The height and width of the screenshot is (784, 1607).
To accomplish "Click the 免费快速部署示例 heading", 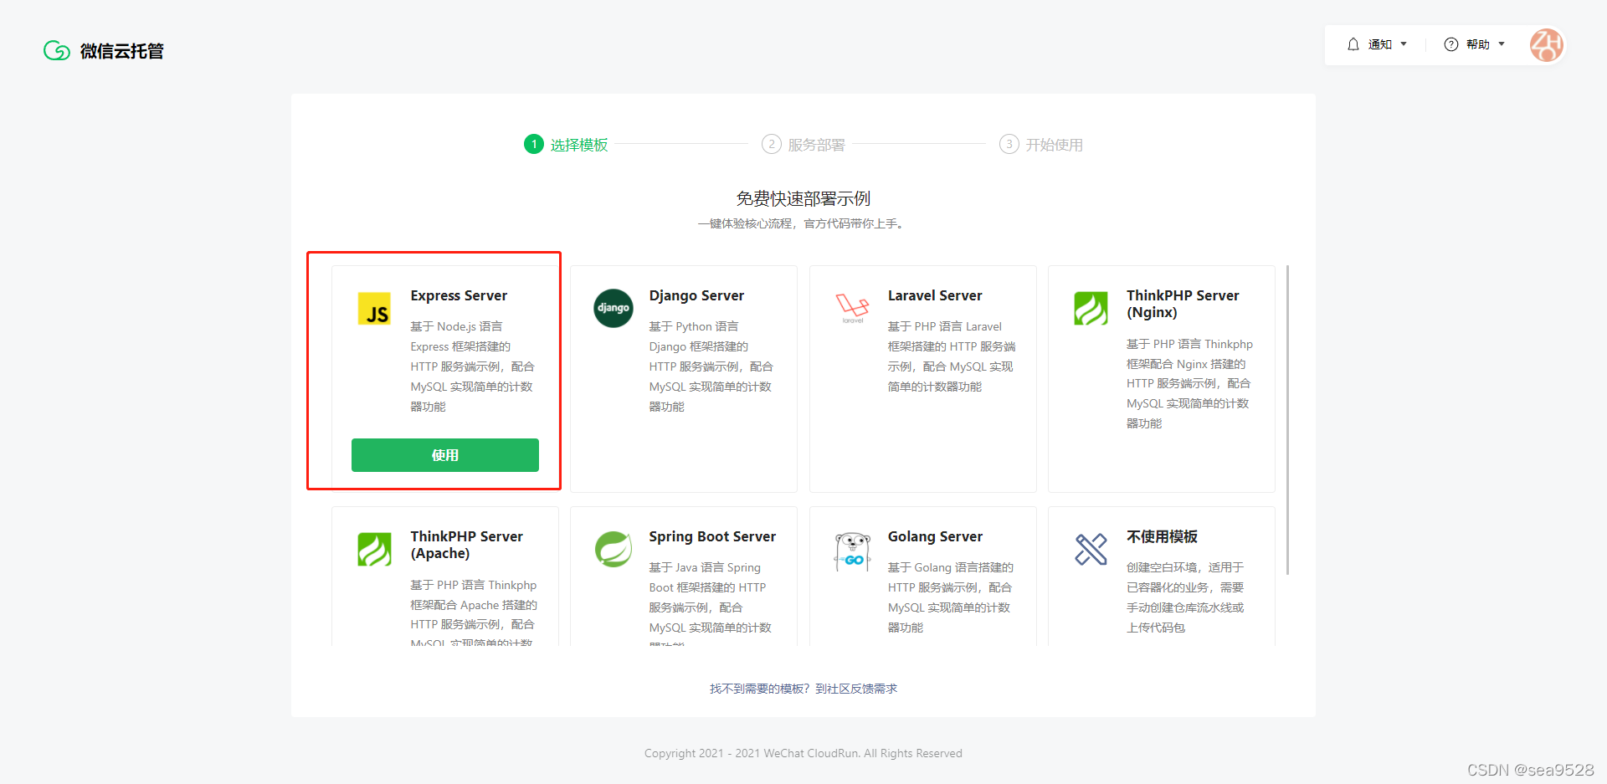I will (803, 198).
